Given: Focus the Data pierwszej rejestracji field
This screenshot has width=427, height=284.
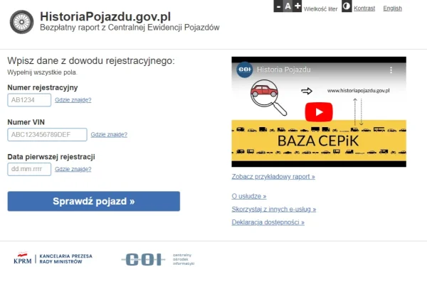Looking at the screenshot, I should [x=29, y=169].
